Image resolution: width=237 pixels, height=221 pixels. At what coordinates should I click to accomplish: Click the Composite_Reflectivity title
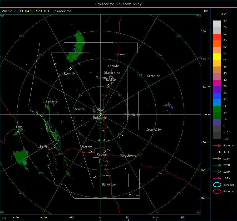118,4
